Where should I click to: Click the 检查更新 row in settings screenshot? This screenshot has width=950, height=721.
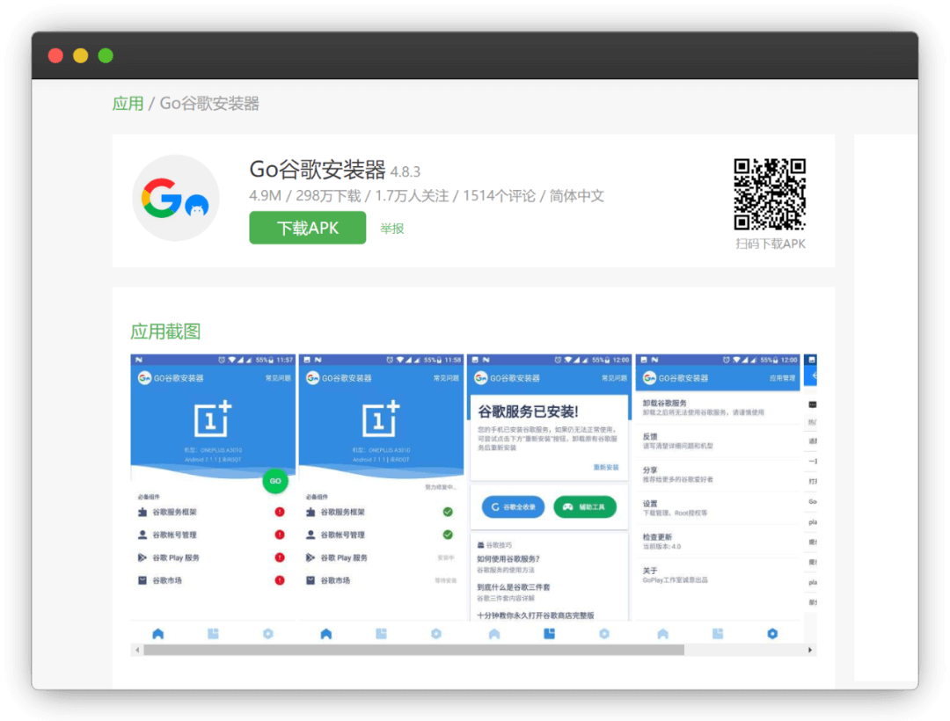pos(718,542)
